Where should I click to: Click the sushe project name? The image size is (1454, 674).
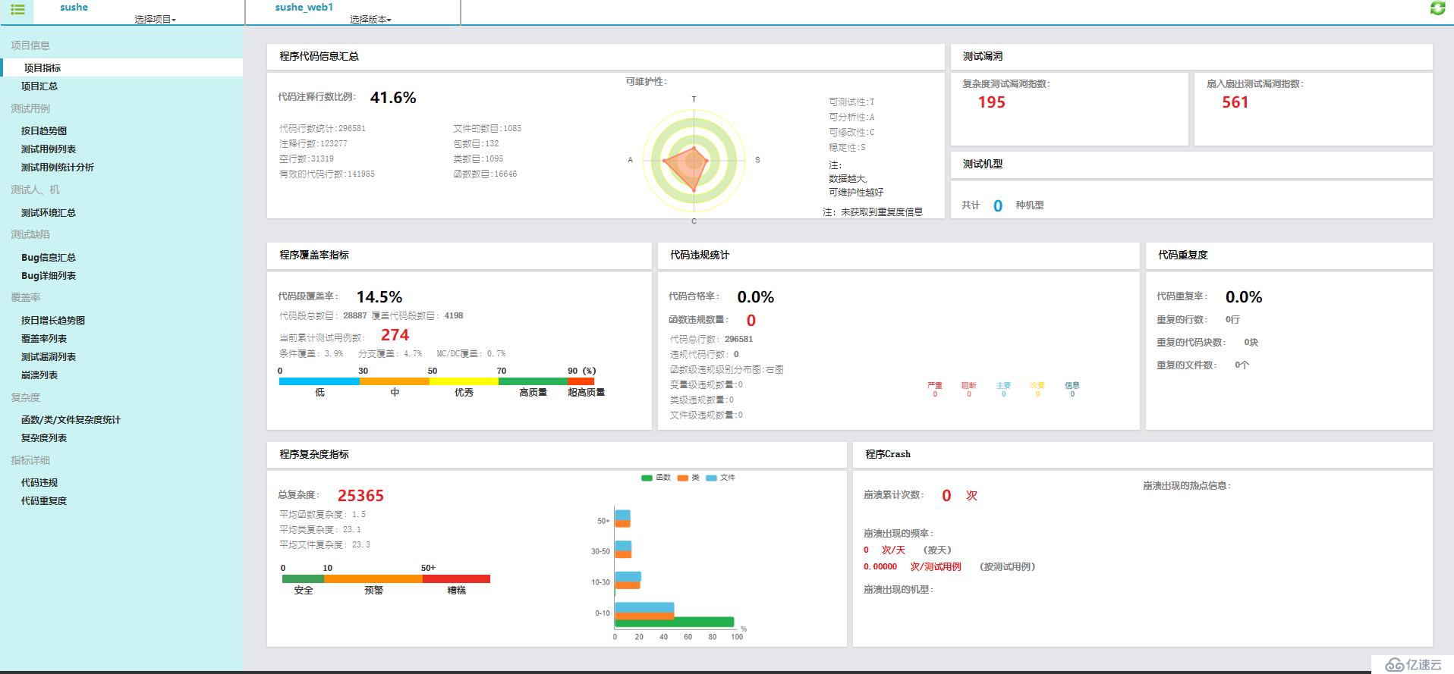coord(74,7)
